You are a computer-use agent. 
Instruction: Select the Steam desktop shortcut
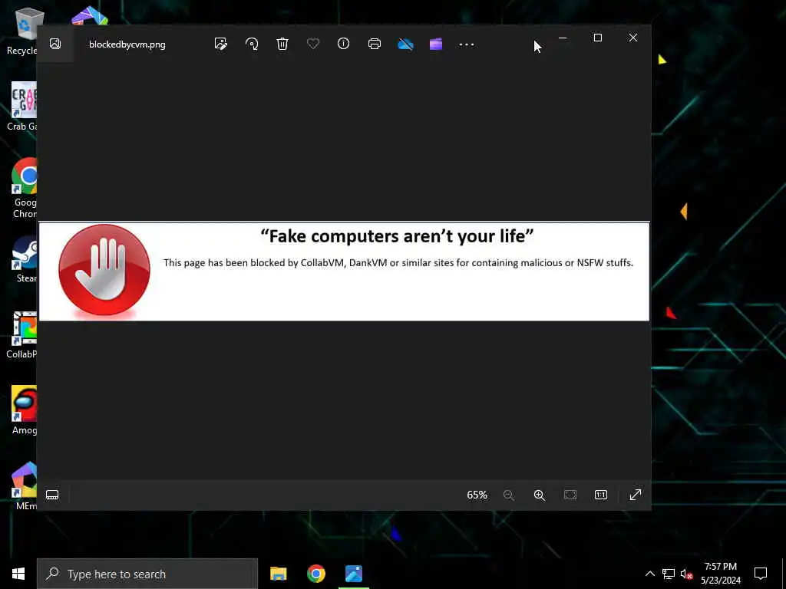[25, 261]
